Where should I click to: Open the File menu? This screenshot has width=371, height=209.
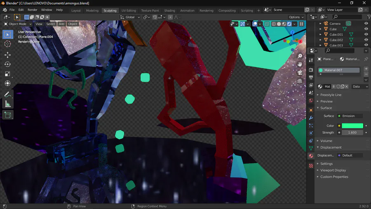pyautogui.click(x=12, y=10)
